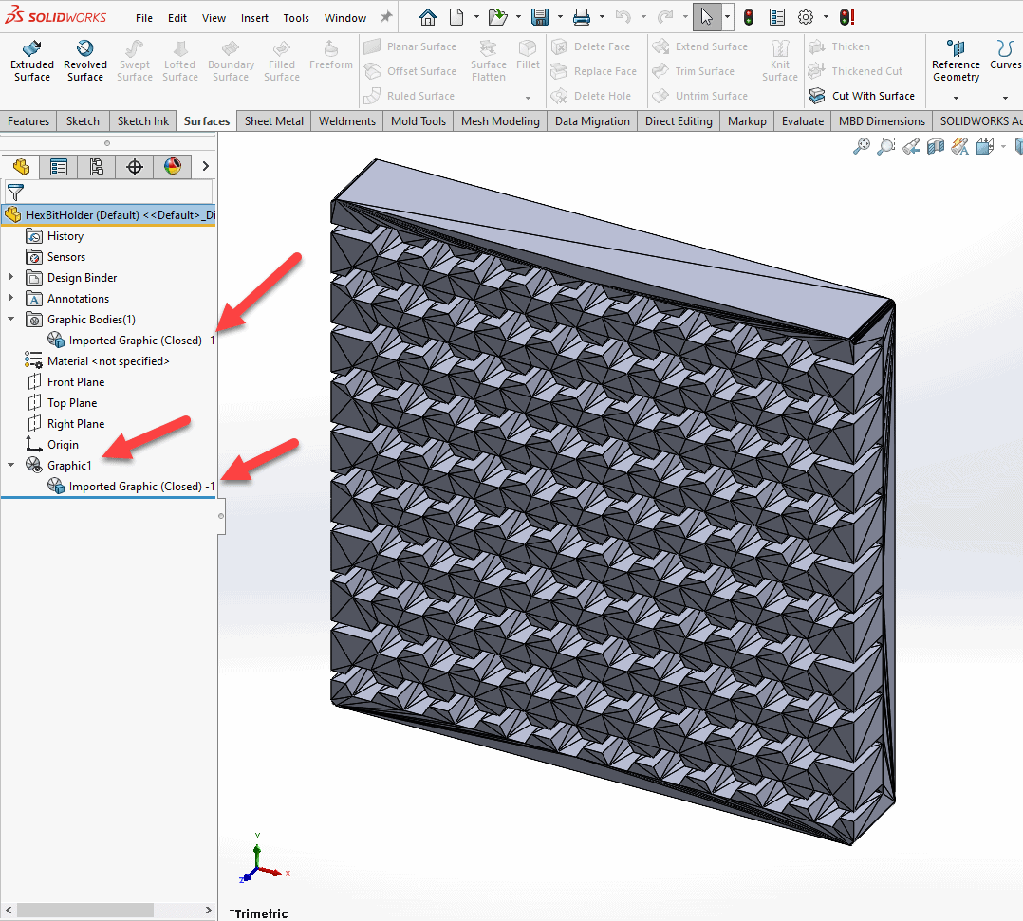Image resolution: width=1023 pixels, height=921 pixels.
Task: Select the Top Plane
Action: point(72,402)
